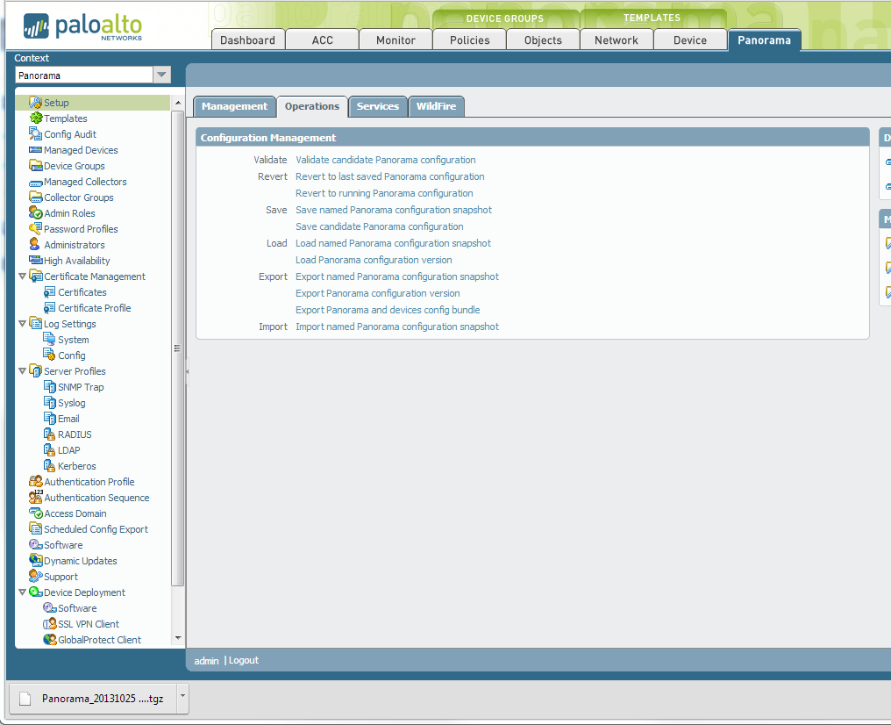The height and width of the screenshot is (725, 891).
Task: Click Save named Panorama configuration snapshot
Action: pos(394,210)
